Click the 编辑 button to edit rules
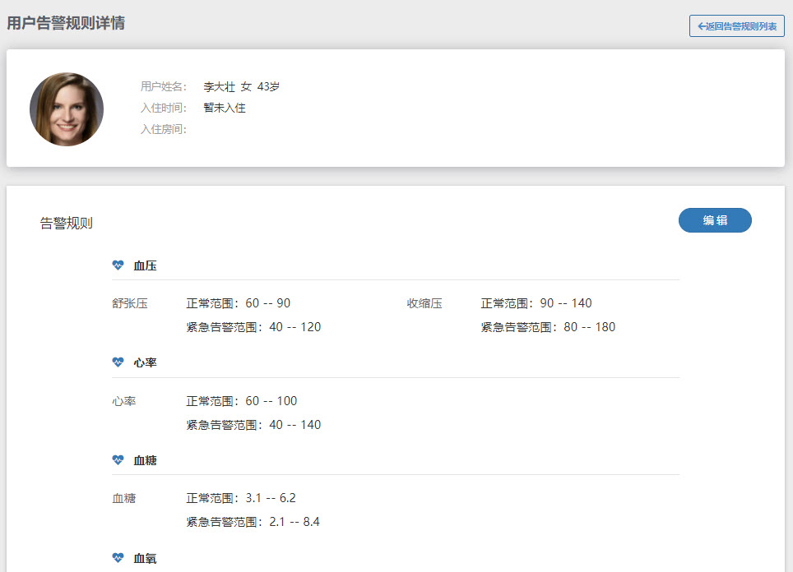Viewport: 793px width, 572px height. tap(715, 220)
